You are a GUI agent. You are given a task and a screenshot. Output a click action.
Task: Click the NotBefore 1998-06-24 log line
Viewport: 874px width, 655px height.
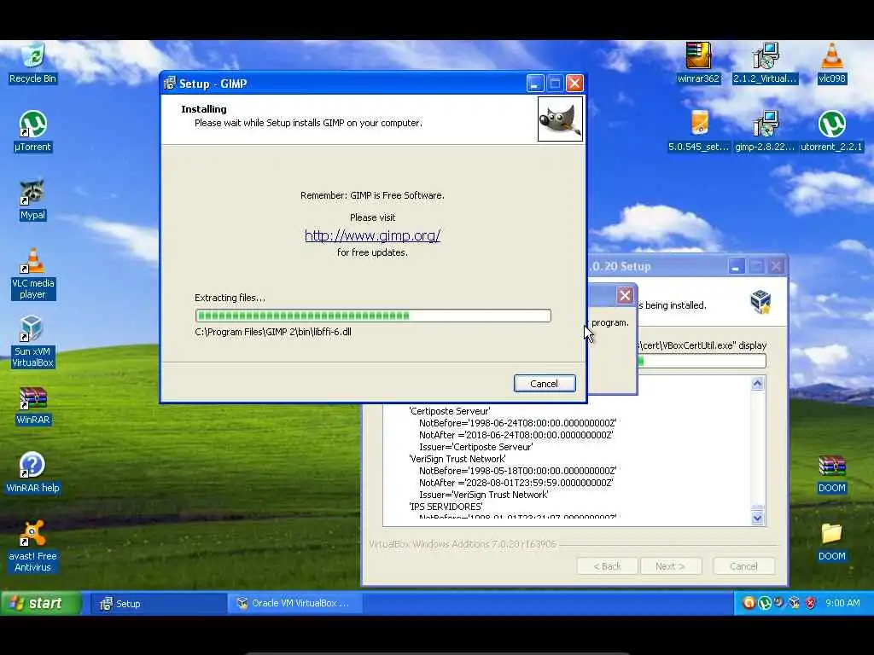tap(517, 423)
